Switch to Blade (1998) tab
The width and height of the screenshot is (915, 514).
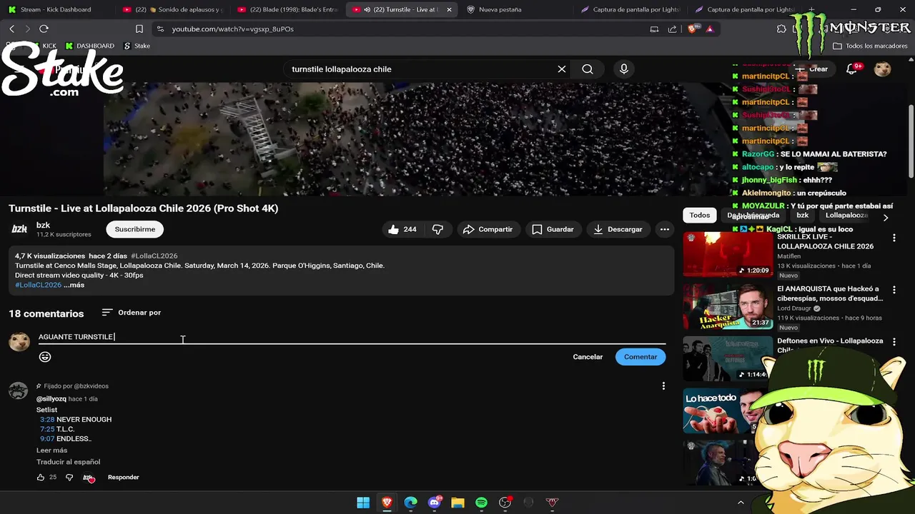click(287, 9)
